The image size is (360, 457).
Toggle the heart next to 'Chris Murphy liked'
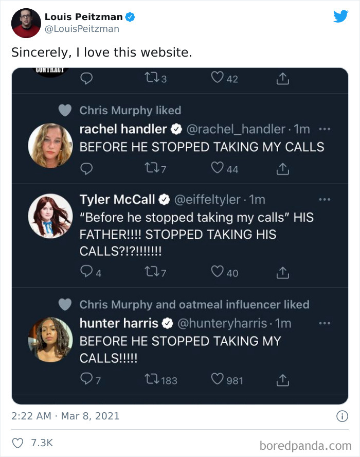(x=65, y=110)
